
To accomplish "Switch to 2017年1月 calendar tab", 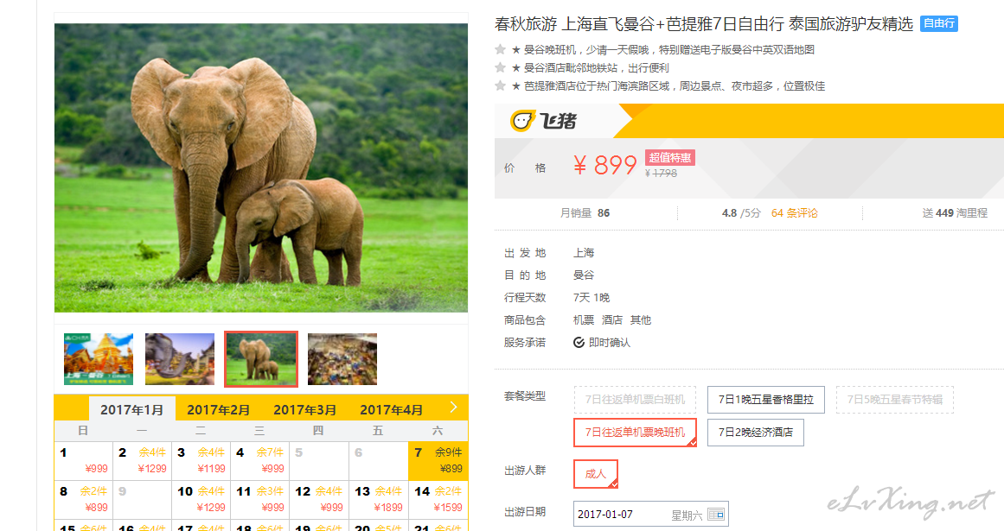I will pos(132,409).
